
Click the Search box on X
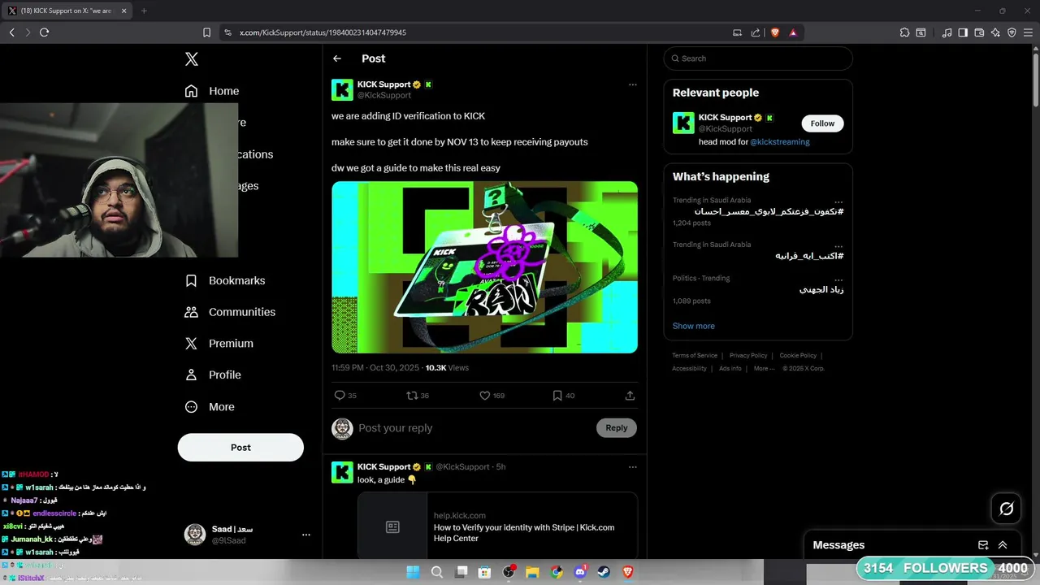(x=758, y=58)
